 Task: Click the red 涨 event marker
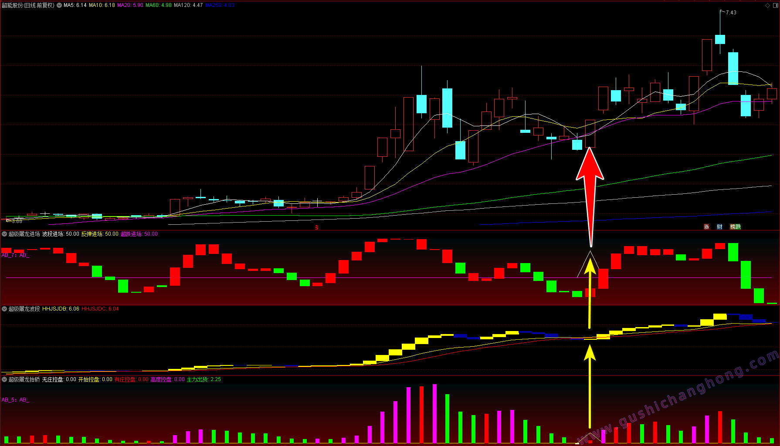pyautogui.click(x=706, y=226)
